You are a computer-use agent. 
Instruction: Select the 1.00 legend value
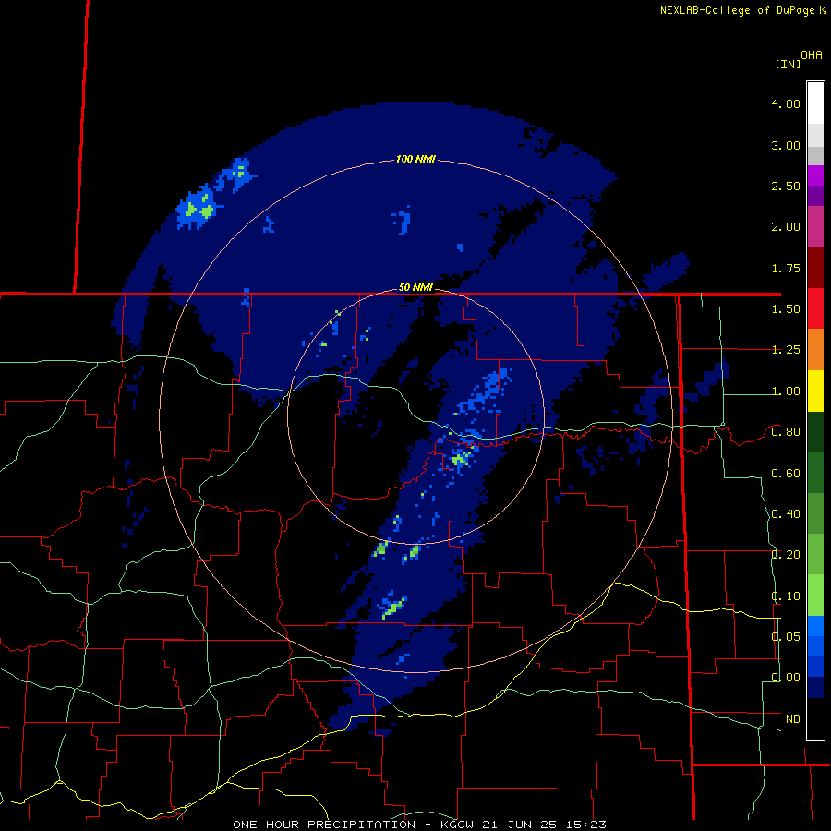click(x=786, y=391)
